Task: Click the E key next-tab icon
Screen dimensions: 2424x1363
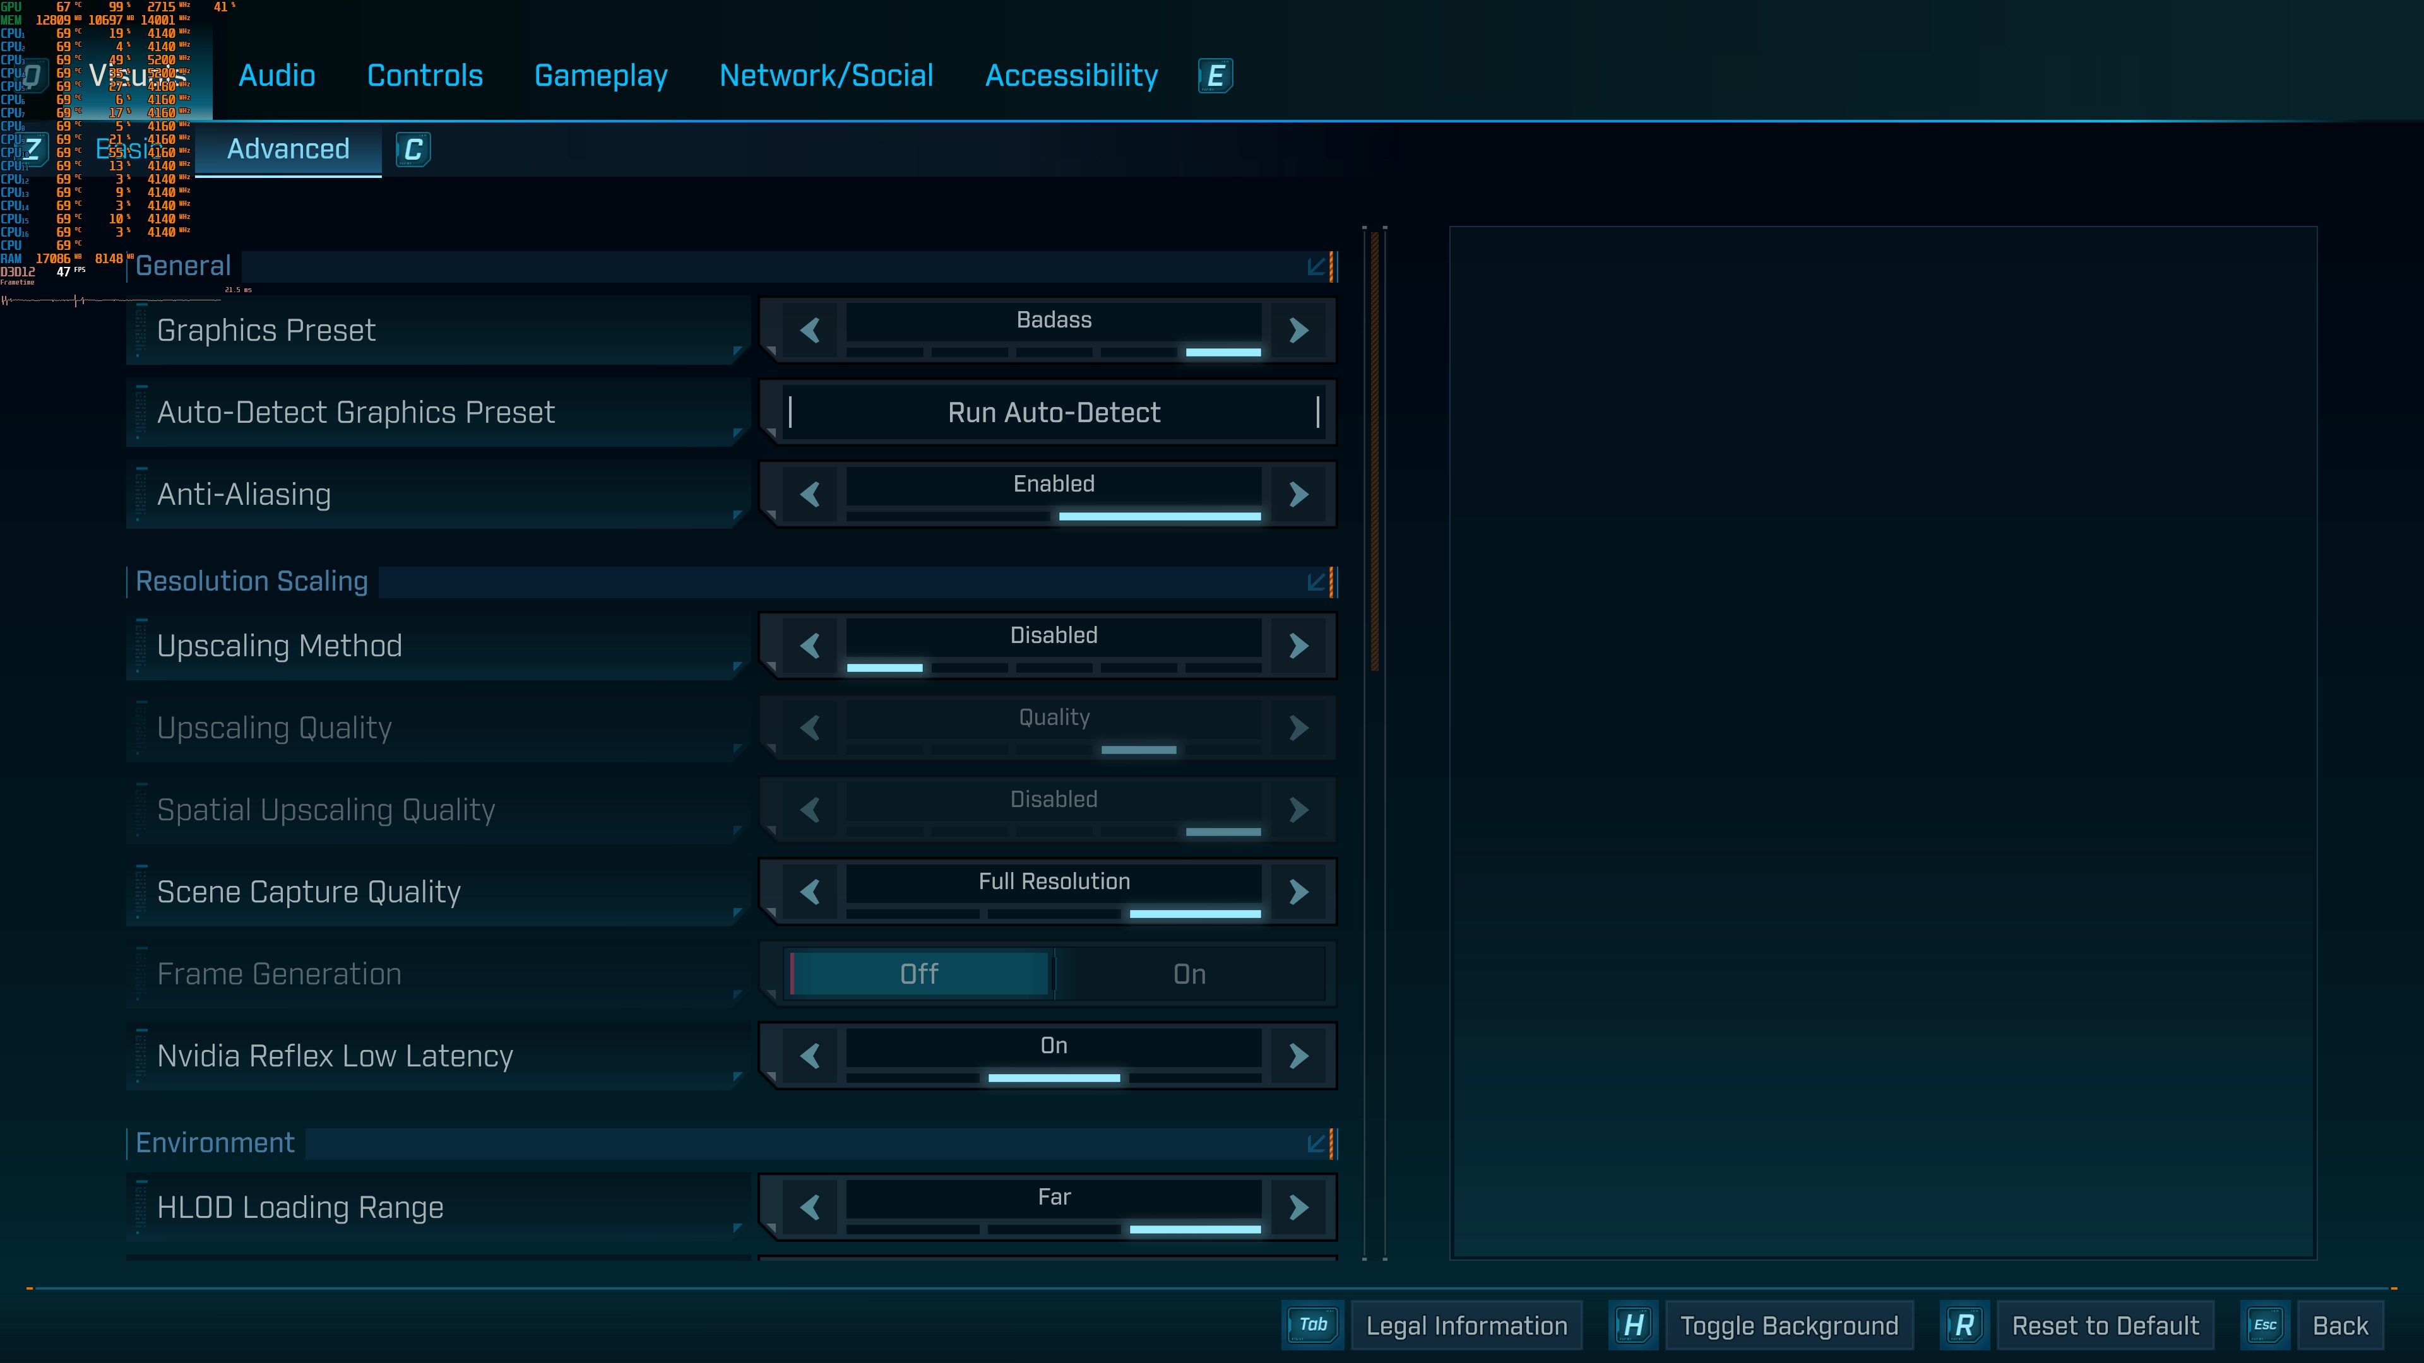Action: (x=1215, y=75)
